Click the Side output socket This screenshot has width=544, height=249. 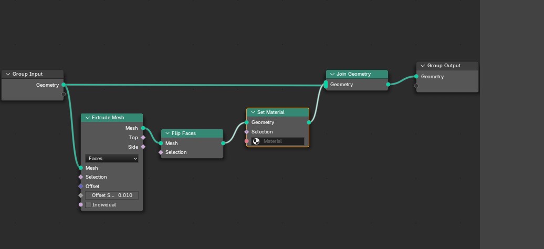[143, 147]
